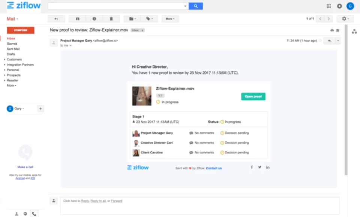Click into the search input field
This screenshot has height=217, width=360.
click(115, 6)
